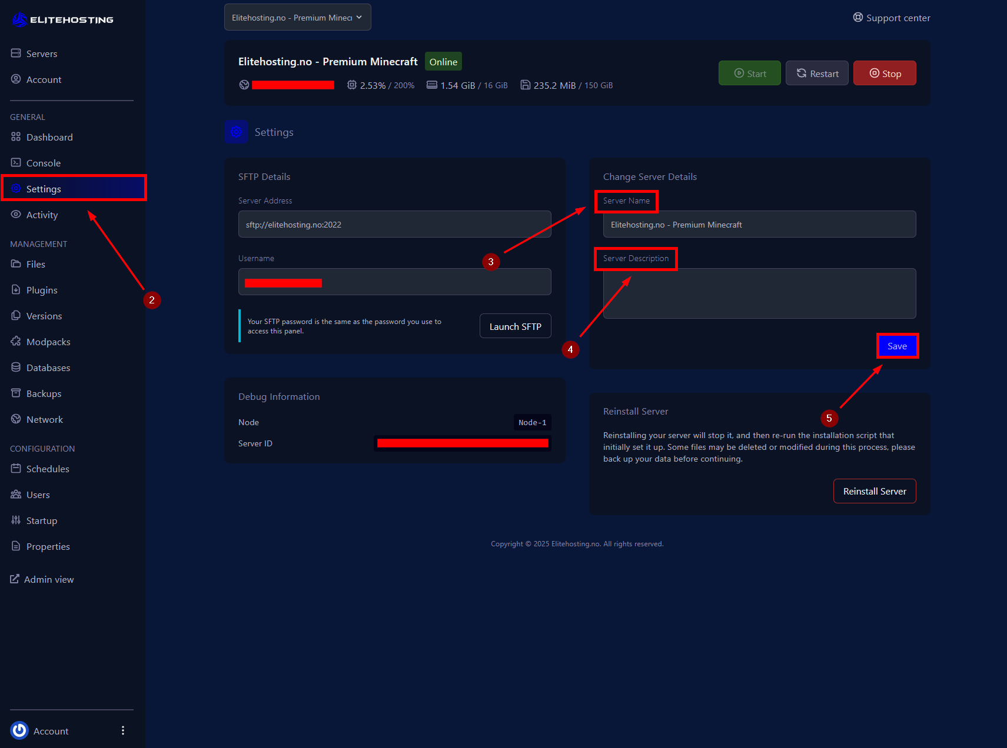Screen dimensions: 1007x748
Task: Click the CPU usage chip icon
Action: pyautogui.click(x=352, y=85)
